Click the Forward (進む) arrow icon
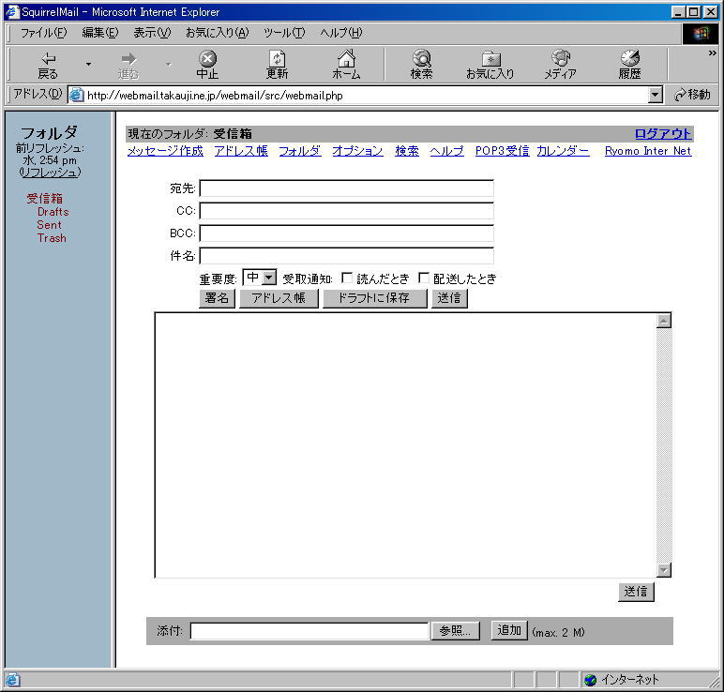724x692 pixels. point(128,59)
